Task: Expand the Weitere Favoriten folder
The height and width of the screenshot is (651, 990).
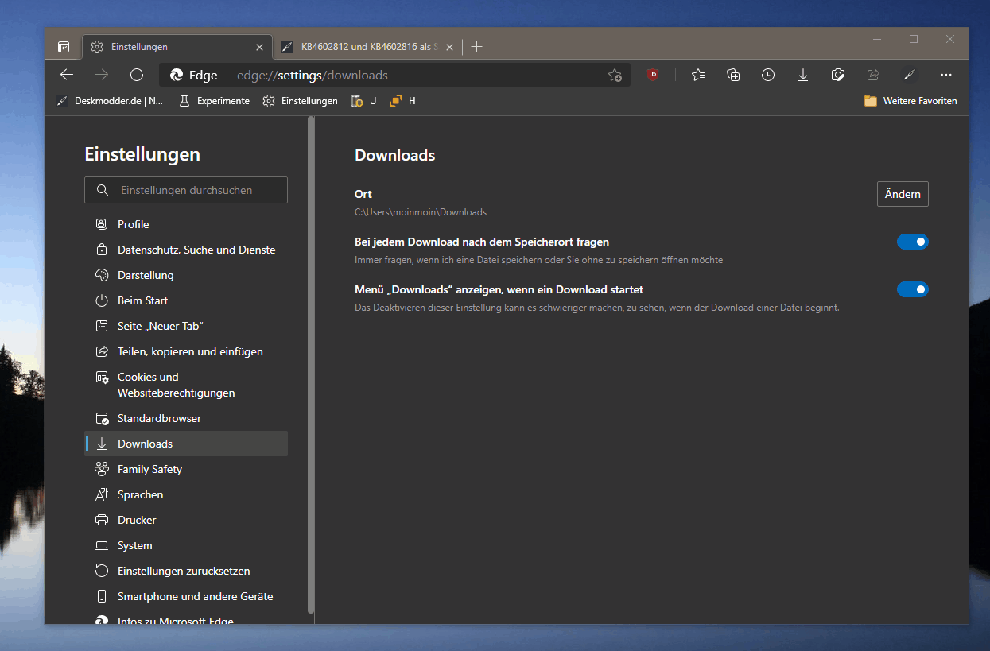Action: (910, 101)
